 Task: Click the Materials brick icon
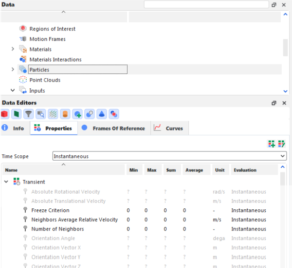tap(23, 49)
